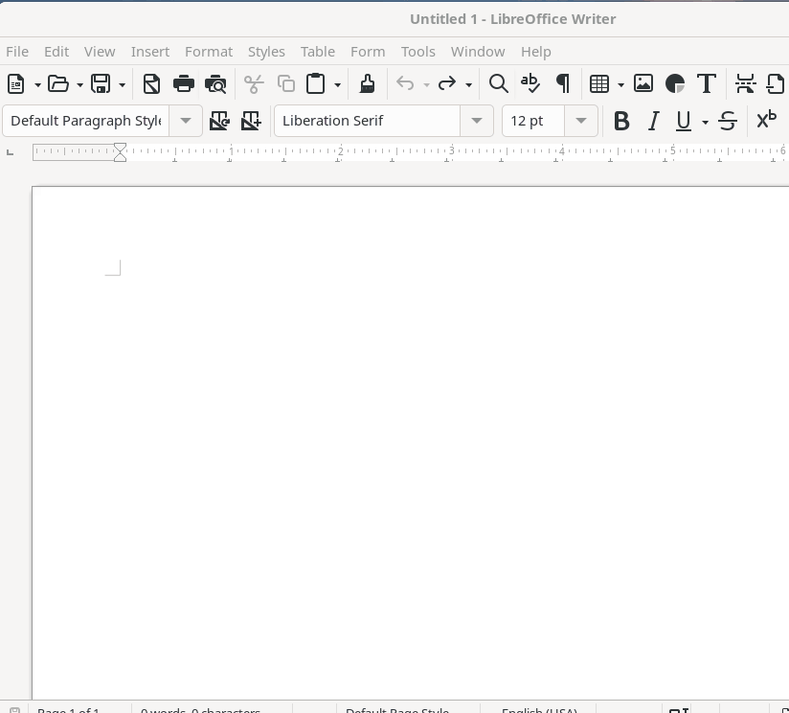Insert an image from file
The width and height of the screenshot is (789, 713).
pyautogui.click(x=642, y=83)
